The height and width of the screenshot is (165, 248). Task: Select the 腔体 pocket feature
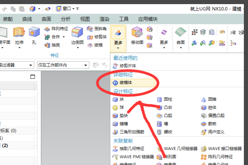[209, 108]
